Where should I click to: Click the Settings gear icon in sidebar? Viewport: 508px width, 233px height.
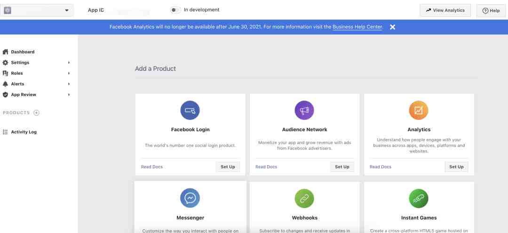click(x=5, y=63)
